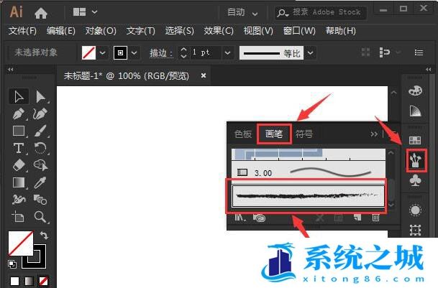Select the Rectangle tool
The width and height of the screenshot is (438, 288).
[19, 131]
